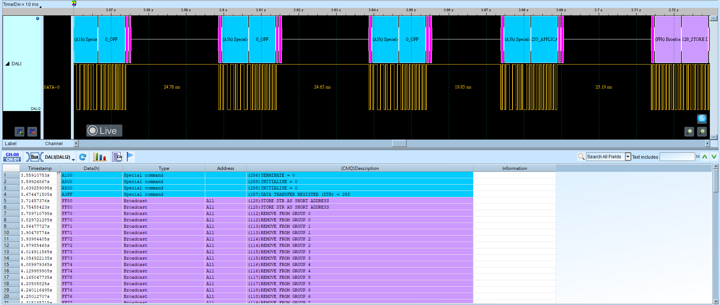720x305 pixels.
Task: Open the statistics bar chart
Action: (x=100, y=157)
